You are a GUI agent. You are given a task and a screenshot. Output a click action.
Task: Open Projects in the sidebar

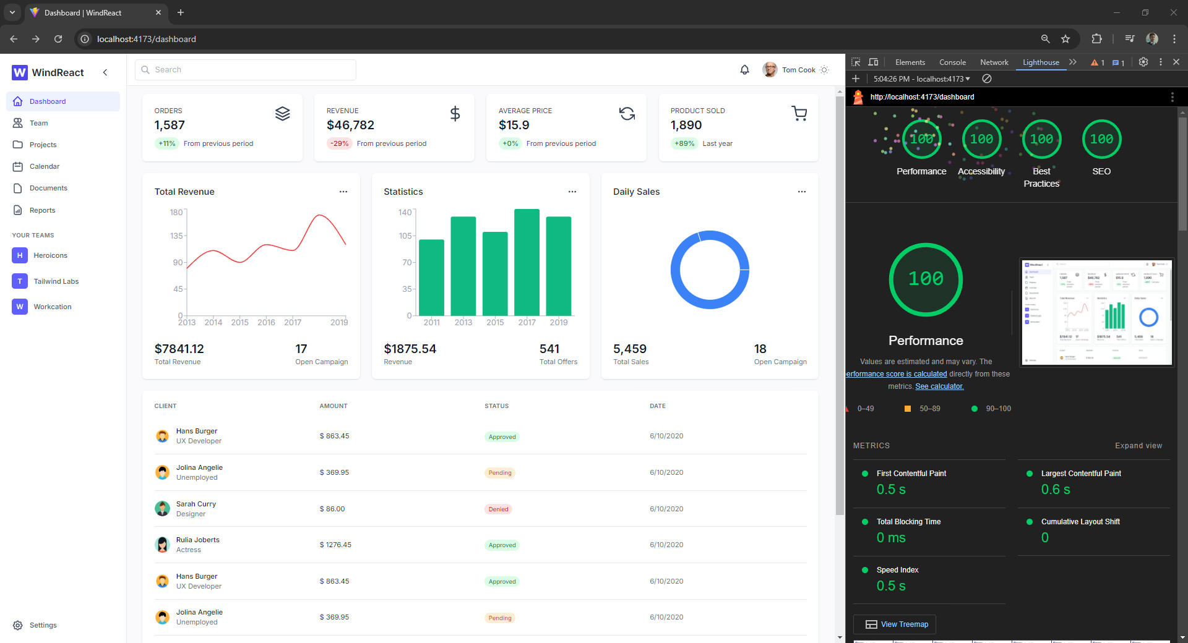pyautogui.click(x=63, y=145)
